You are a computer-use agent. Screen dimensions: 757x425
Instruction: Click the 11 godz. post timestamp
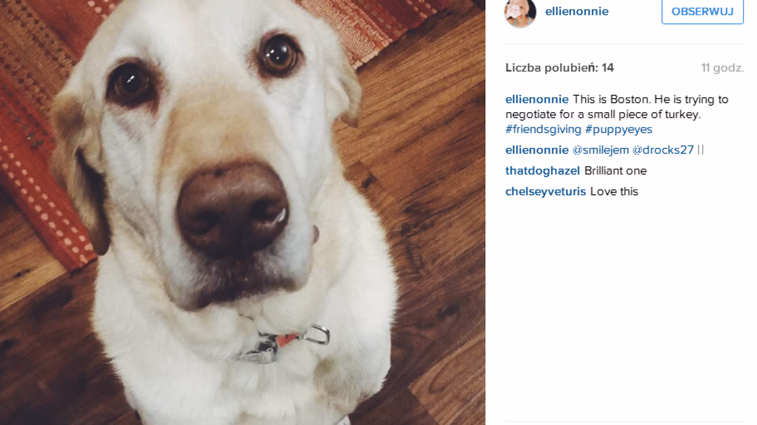point(722,68)
